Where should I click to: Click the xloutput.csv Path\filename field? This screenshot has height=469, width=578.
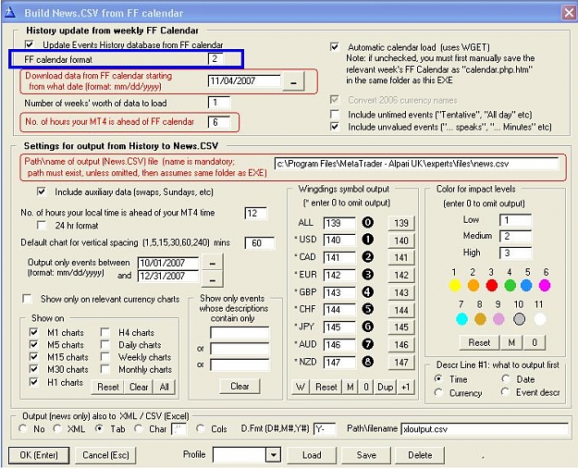pyautogui.click(x=485, y=429)
